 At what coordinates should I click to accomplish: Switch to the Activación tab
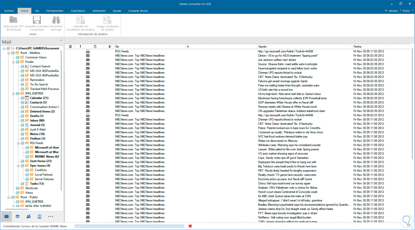pos(99,11)
